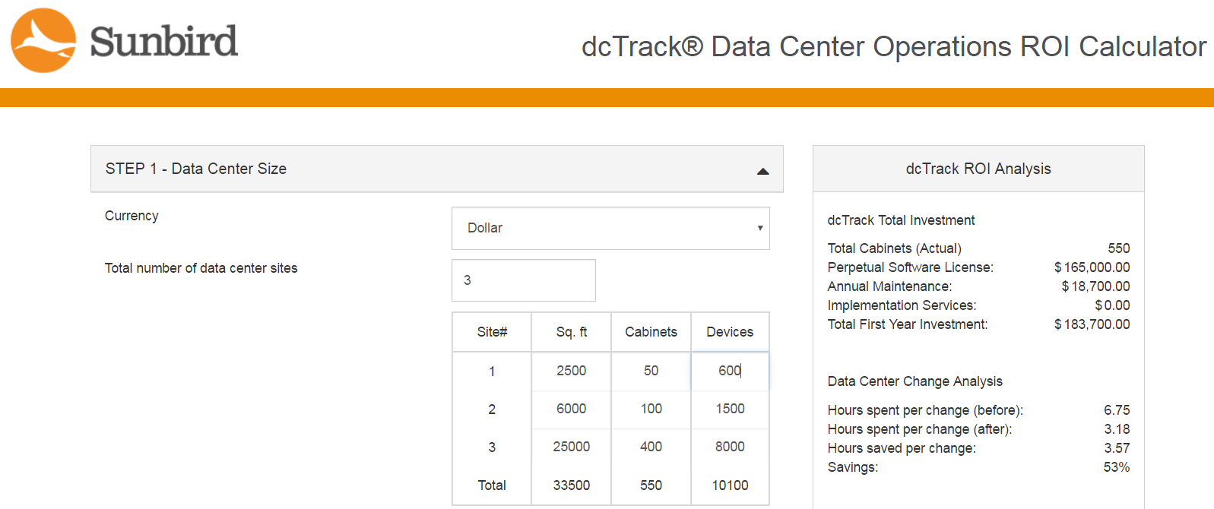The image size is (1214, 509).
Task: Focus Site 1 Devices field 600
Action: (730, 371)
